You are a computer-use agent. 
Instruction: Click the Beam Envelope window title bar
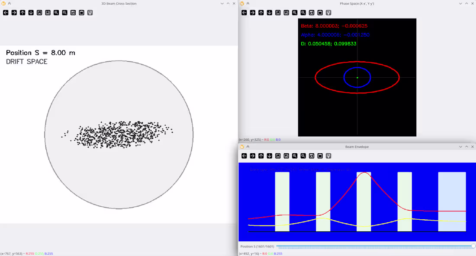357,146
